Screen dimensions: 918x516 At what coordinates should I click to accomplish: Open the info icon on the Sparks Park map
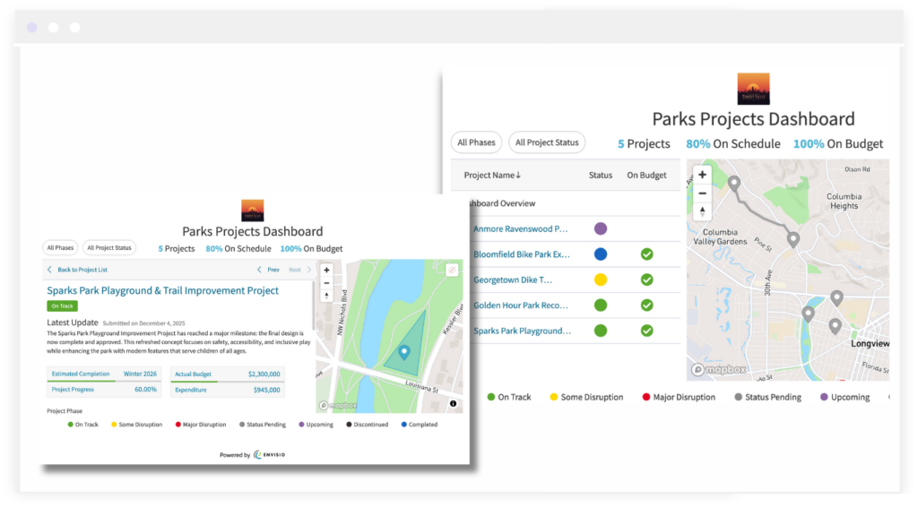point(454,404)
